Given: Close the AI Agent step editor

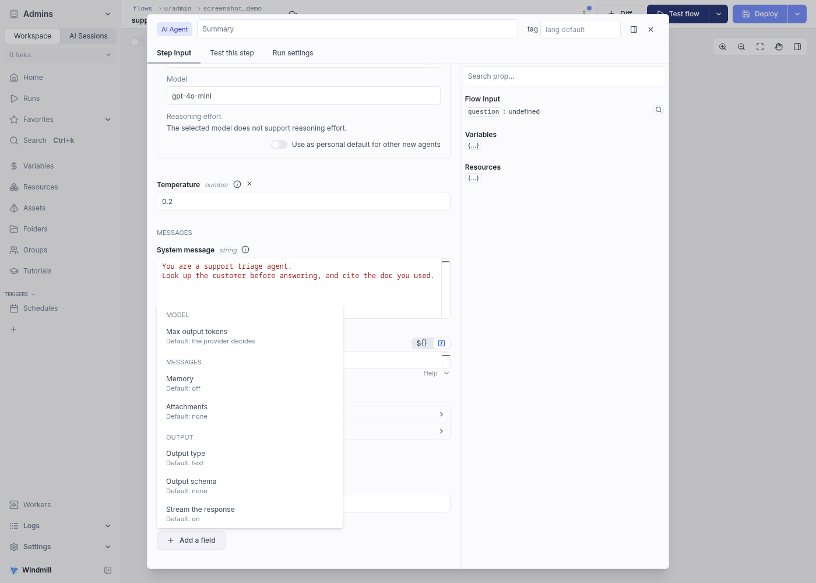Looking at the screenshot, I should pyautogui.click(x=651, y=29).
